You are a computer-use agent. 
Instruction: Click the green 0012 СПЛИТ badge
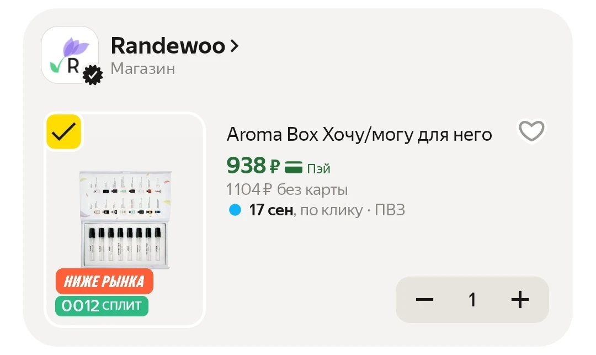(102, 306)
